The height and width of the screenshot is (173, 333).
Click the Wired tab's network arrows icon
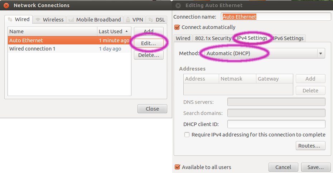tap(10, 20)
